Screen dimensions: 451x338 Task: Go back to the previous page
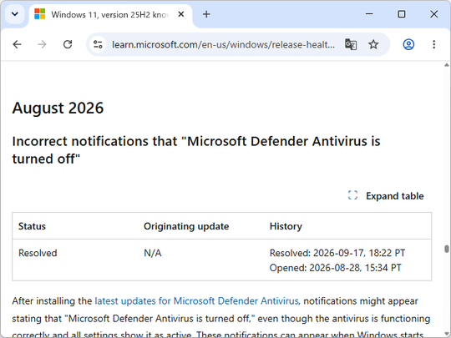tap(18, 44)
